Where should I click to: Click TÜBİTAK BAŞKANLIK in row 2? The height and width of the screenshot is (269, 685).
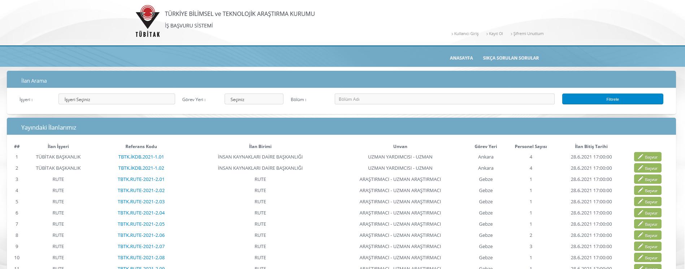58,168
